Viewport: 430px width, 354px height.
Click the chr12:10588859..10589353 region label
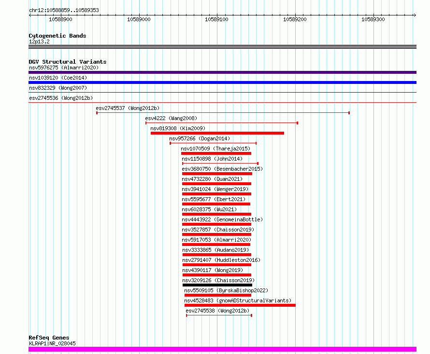(x=64, y=10)
